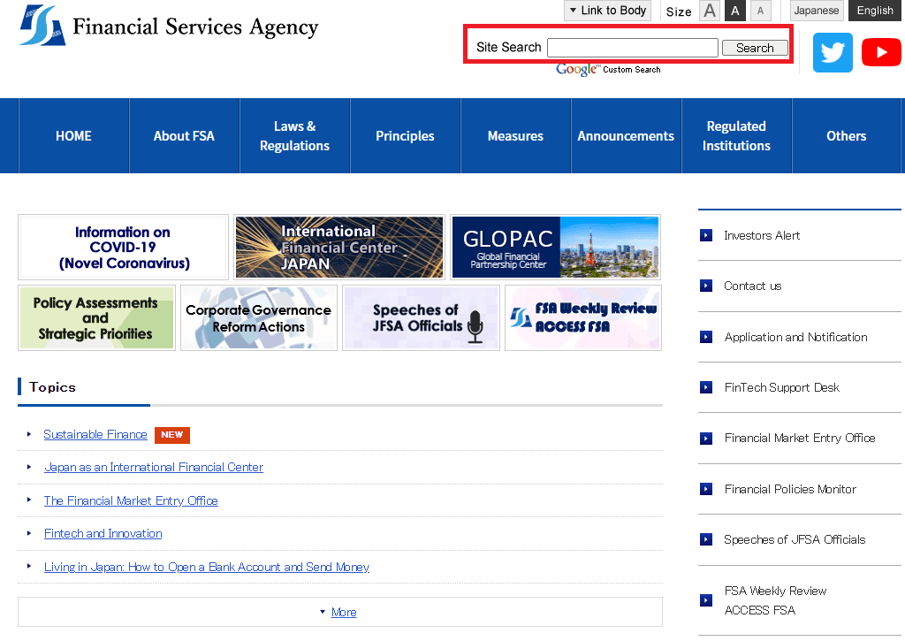Click the arrow icon beside Investors Alert
The height and width of the screenshot is (641, 905).
pos(706,235)
